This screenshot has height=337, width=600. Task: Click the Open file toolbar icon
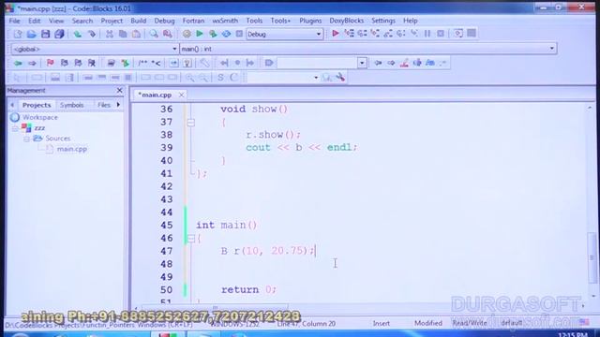click(x=31, y=34)
